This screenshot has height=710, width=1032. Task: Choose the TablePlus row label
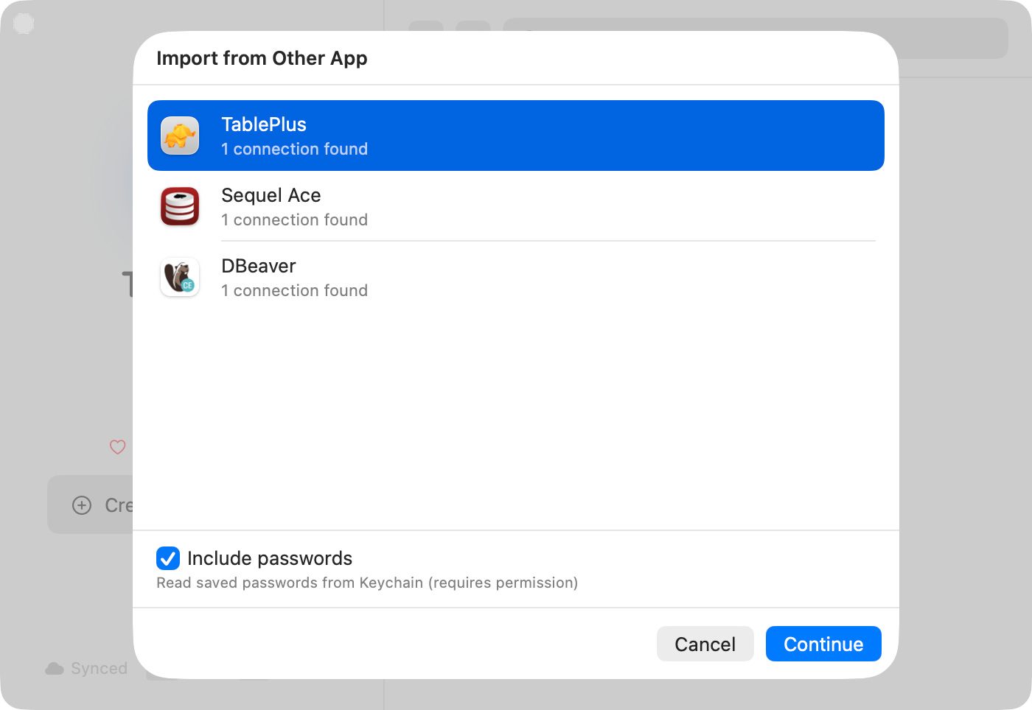[264, 124]
